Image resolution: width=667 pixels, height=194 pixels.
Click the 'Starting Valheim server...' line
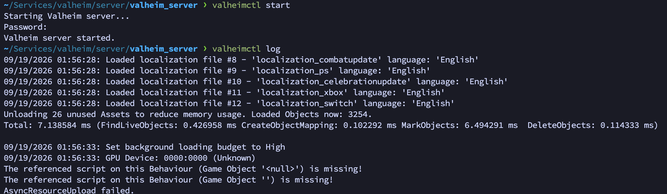[67, 16]
